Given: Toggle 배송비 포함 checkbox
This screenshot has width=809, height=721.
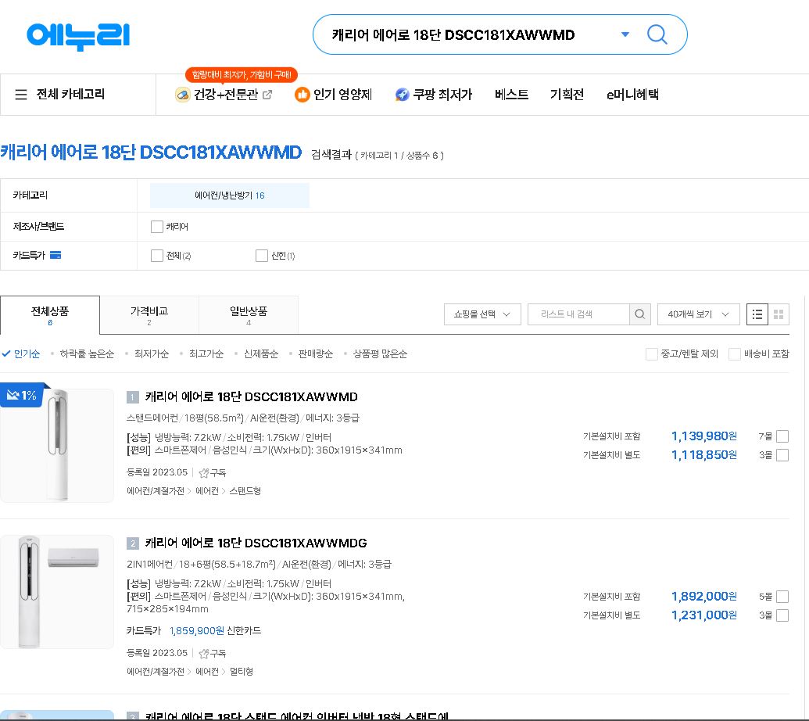Looking at the screenshot, I should 734,354.
